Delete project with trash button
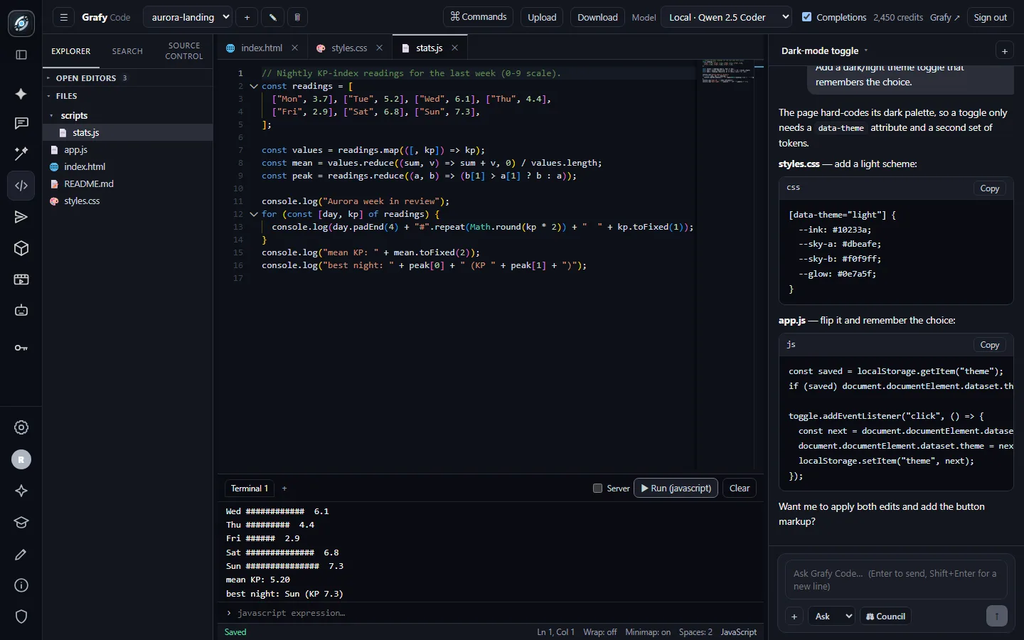The image size is (1024, 640). coord(297,17)
